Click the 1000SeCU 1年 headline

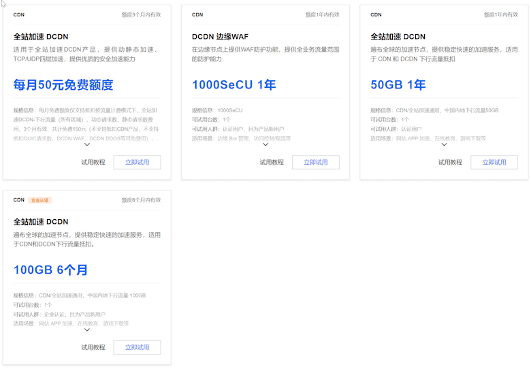tap(234, 85)
